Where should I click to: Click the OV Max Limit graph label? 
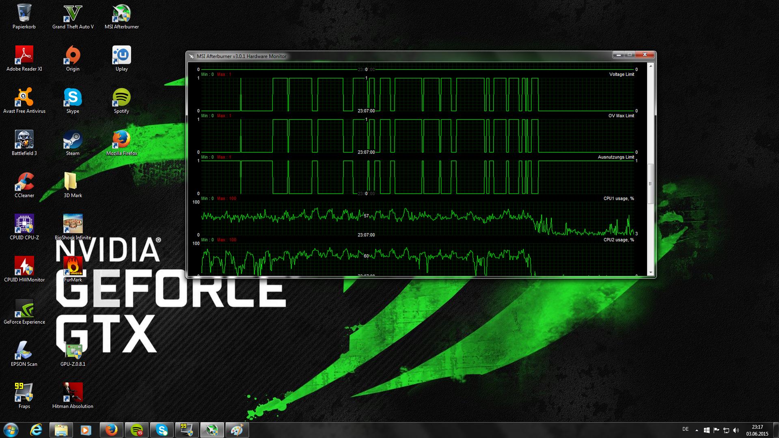click(621, 116)
